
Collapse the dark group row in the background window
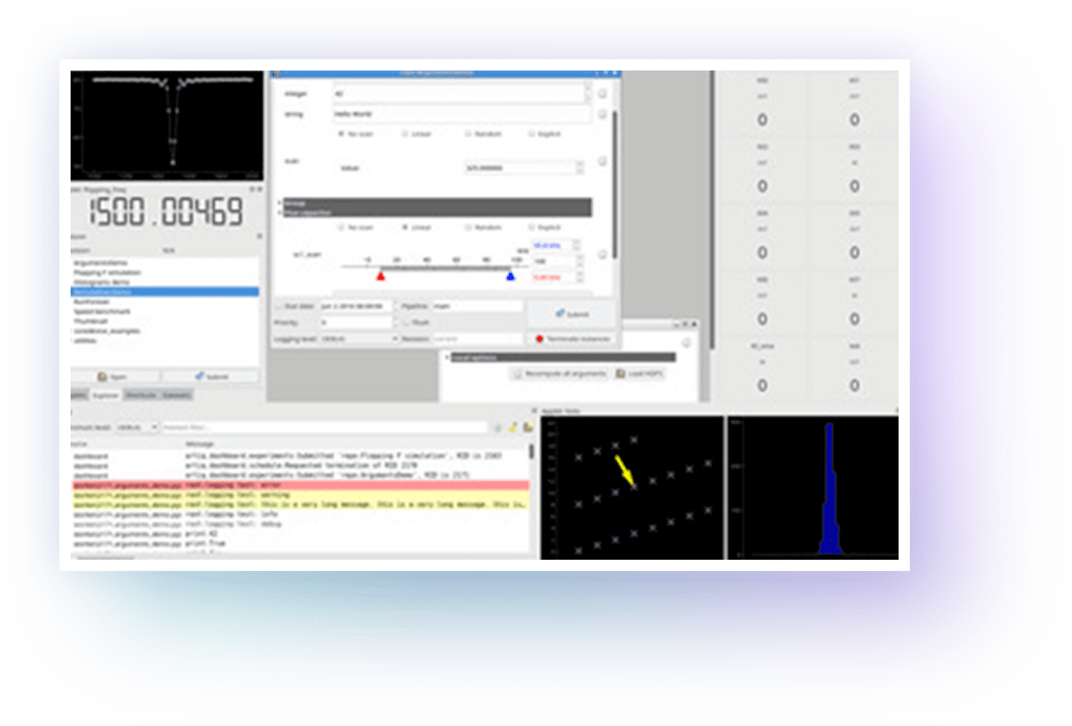pos(562,357)
